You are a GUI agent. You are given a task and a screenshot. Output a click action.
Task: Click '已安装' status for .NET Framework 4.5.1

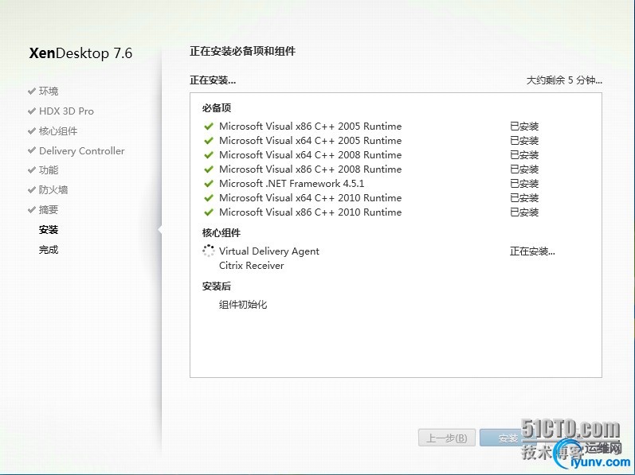tap(524, 184)
